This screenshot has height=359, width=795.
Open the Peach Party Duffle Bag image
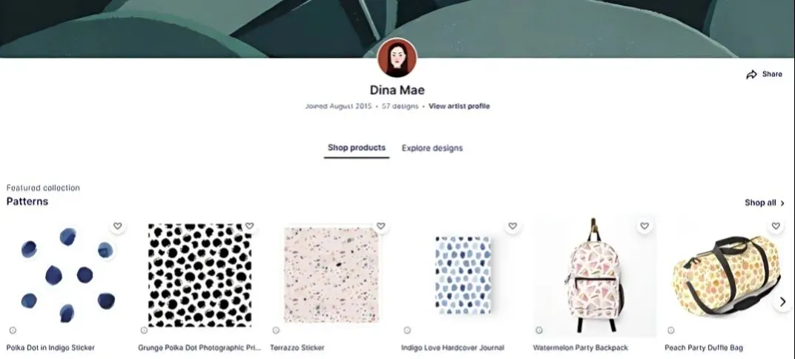point(726,276)
